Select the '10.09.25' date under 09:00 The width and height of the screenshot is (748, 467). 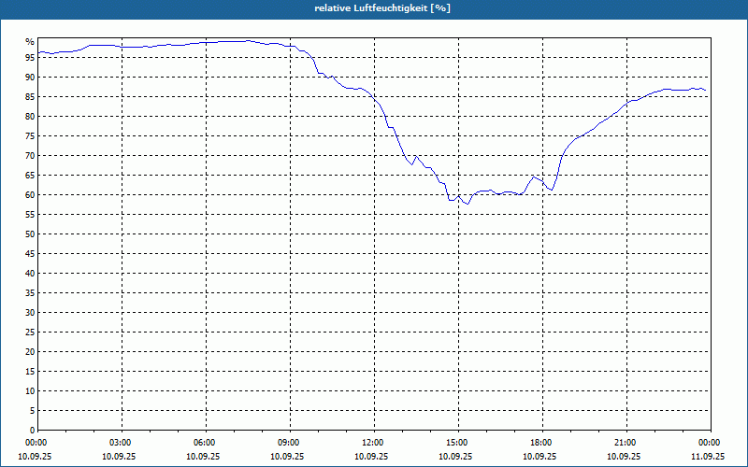pyautogui.click(x=287, y=457)
